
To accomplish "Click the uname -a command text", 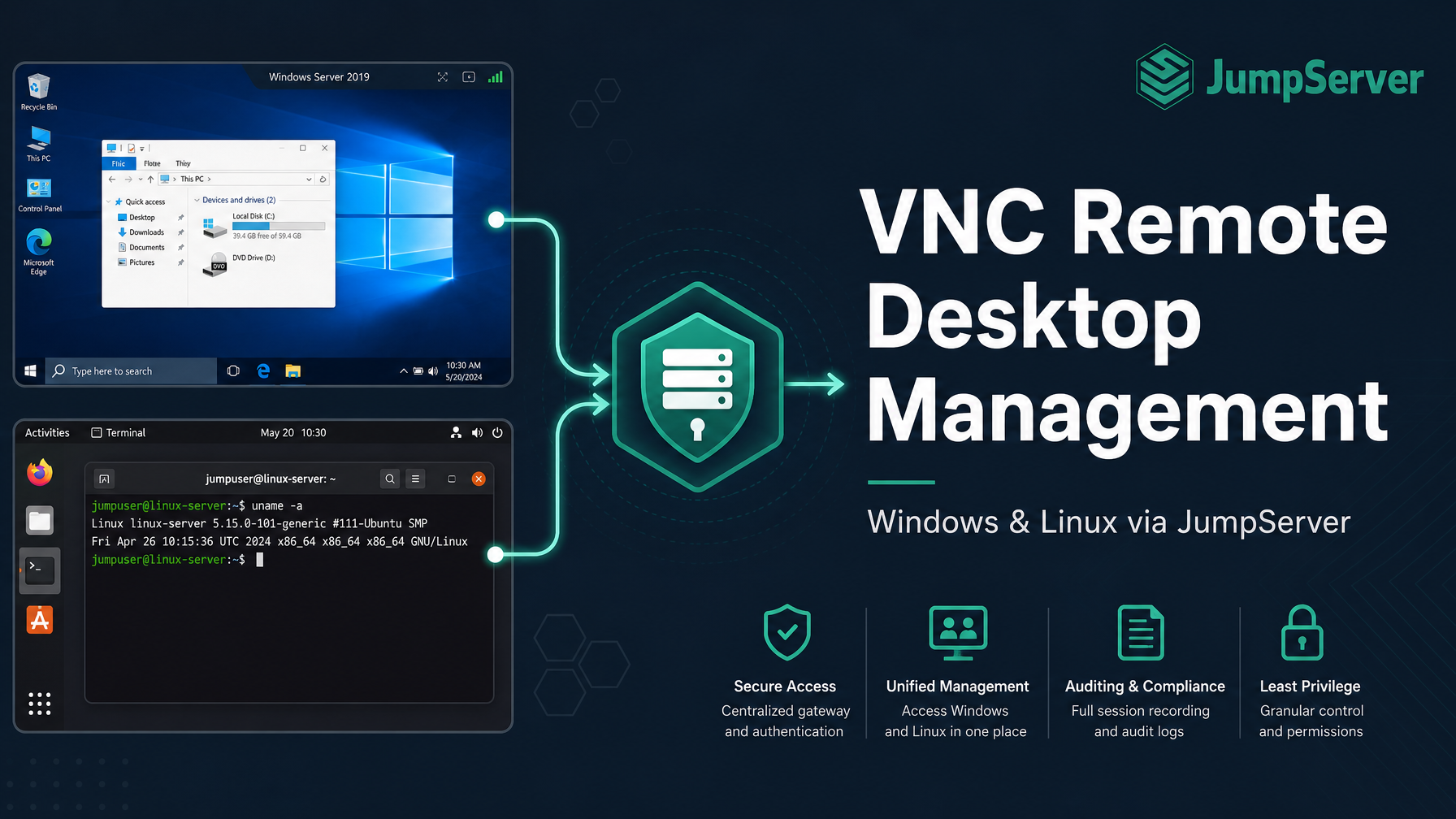I will pos(277,505).
